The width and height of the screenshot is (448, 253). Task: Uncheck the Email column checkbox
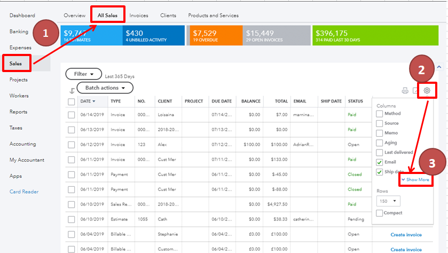380,162
